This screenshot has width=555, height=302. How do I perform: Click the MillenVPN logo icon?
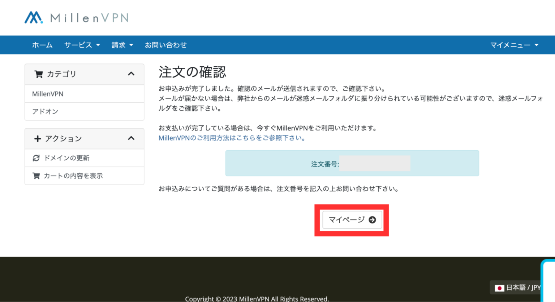[33, 18]
